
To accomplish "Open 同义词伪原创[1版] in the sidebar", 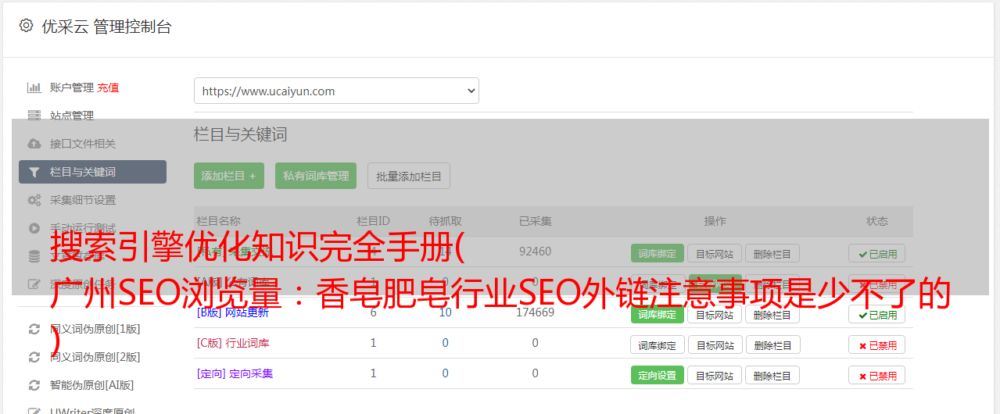I will click(x=95, y=329).
